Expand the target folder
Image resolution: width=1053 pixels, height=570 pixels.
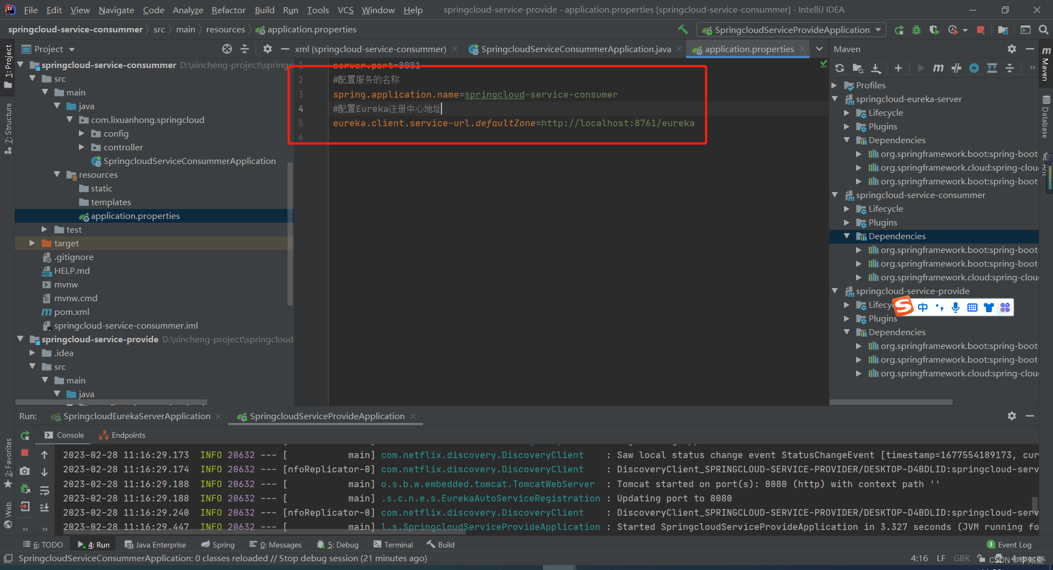(32, 243)
